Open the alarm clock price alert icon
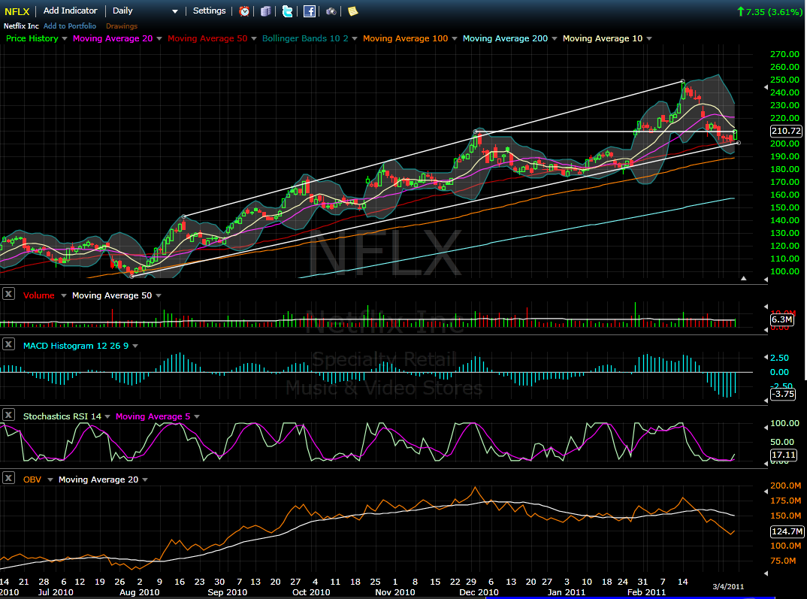This screenshot has width=807, height=599. (244, 11)
